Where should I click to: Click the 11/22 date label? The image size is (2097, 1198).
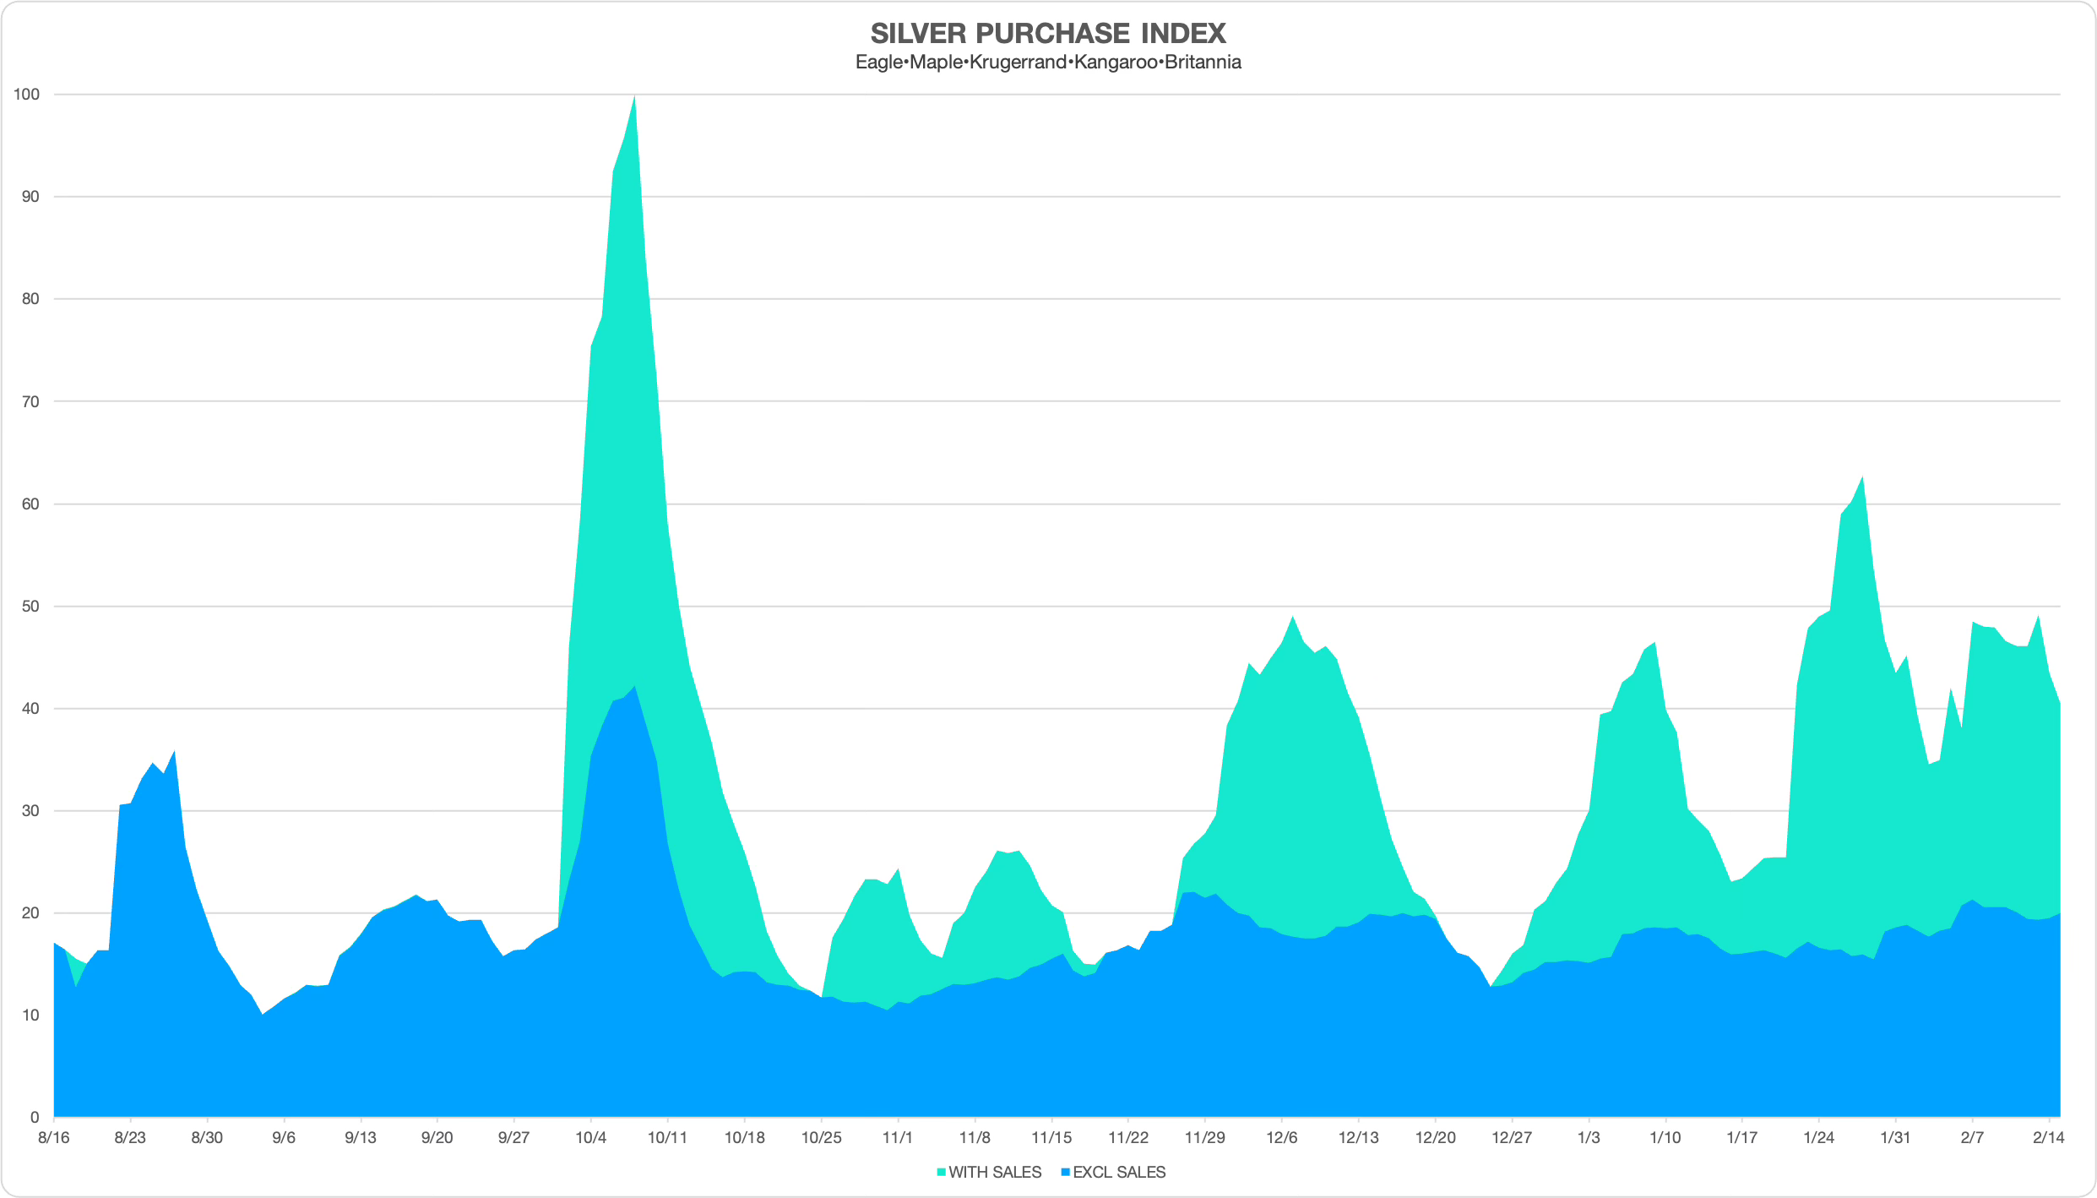tap(1128, 1137)
